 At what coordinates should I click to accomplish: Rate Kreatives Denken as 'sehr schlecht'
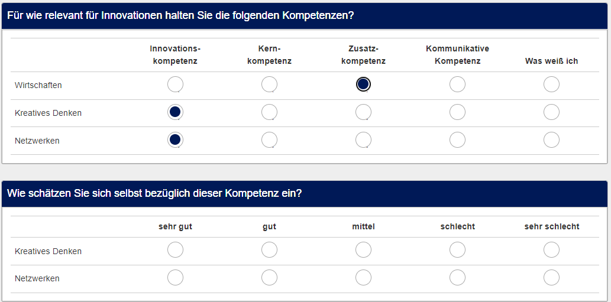[551, 250]
